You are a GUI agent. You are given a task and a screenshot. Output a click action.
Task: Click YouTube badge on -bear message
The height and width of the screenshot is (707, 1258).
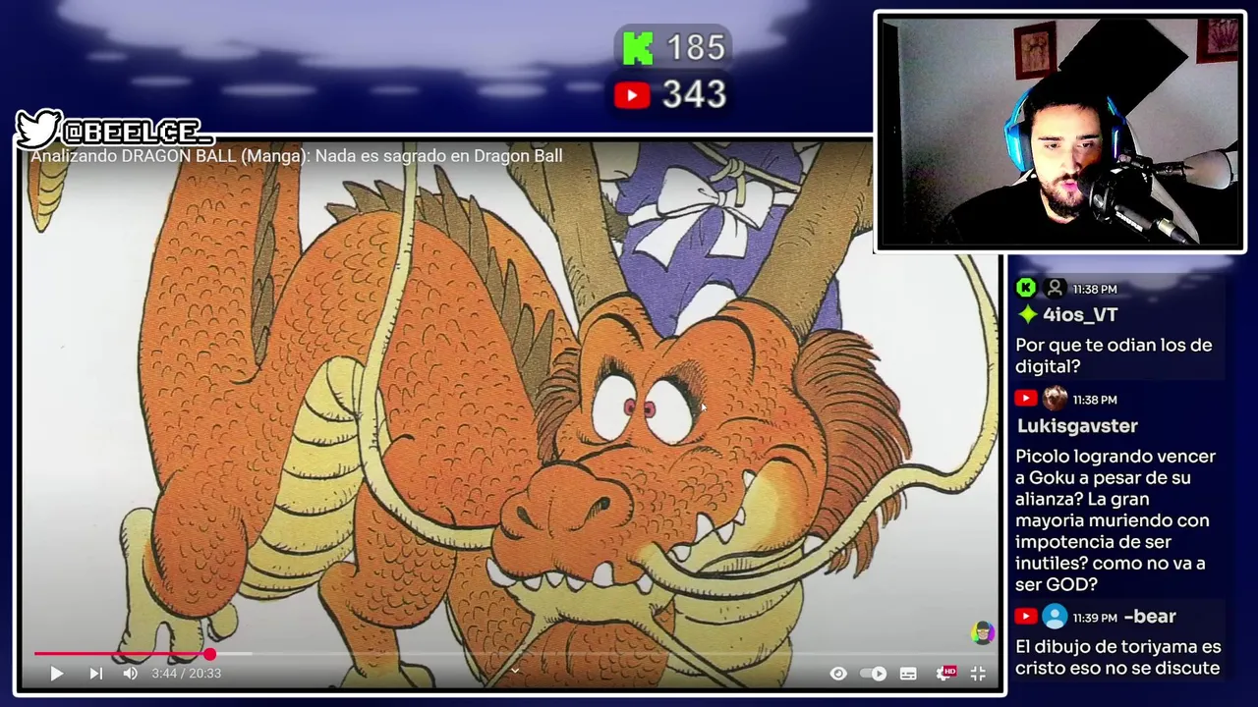click(x=1026, y=617)
